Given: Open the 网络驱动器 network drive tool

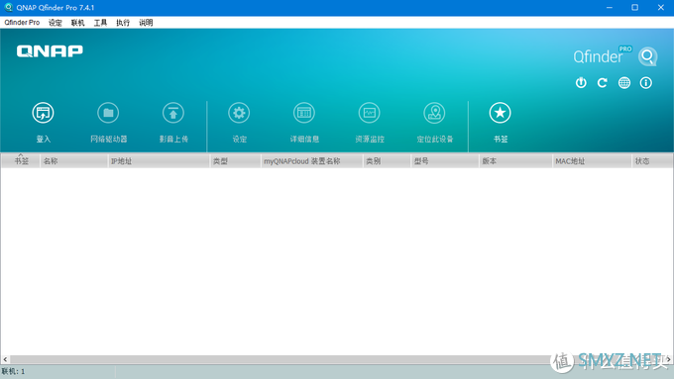Looking at the screenshot, I should pos(108,113).
